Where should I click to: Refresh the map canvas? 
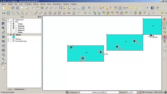83,8
